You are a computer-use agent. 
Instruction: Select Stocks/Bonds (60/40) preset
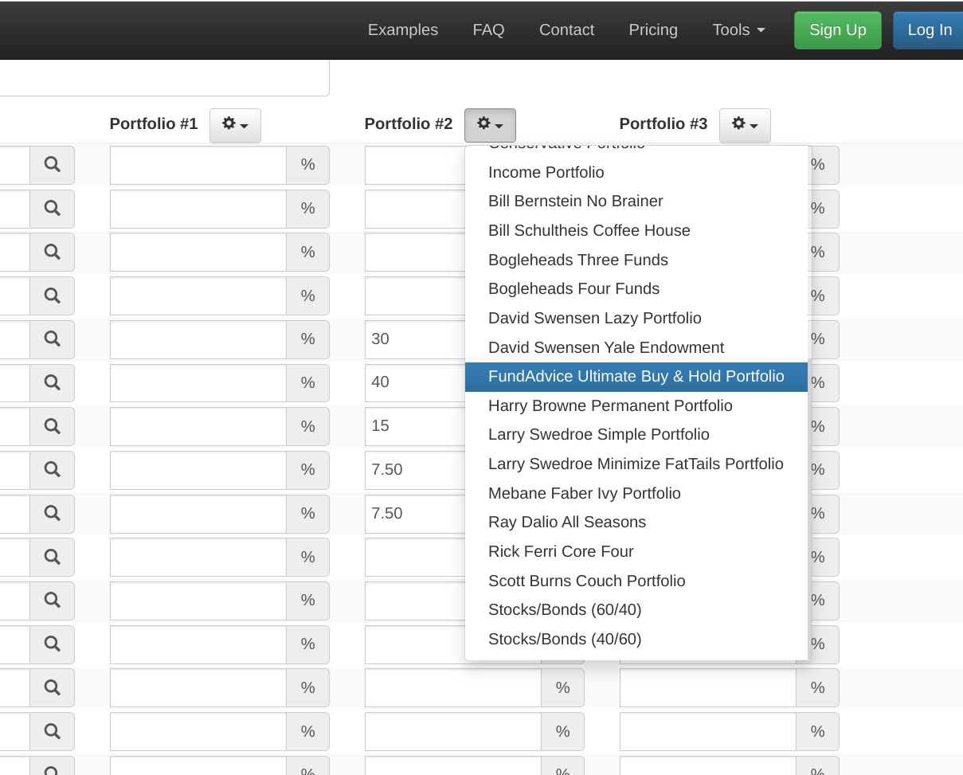click(x=636, y=610)
